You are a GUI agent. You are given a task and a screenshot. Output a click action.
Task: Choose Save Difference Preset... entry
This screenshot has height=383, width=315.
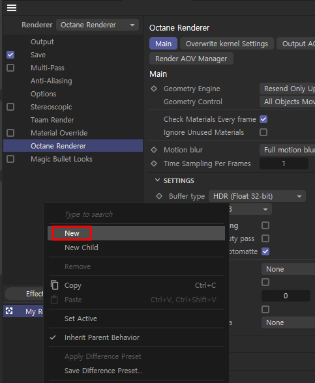pos(136,371)
